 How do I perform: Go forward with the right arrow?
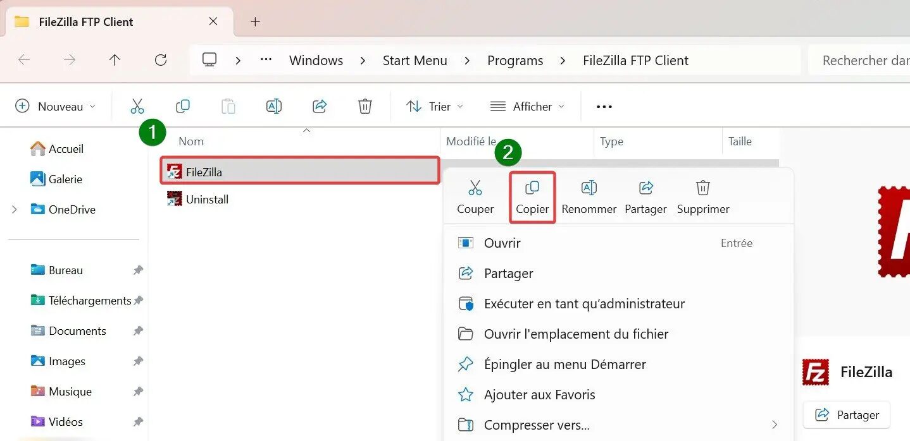[x=70, y=60]
